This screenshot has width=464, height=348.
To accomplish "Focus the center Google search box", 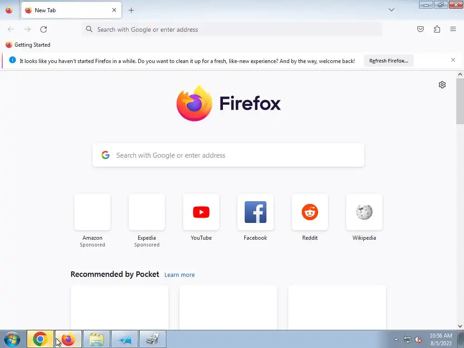I will (228, 155).
